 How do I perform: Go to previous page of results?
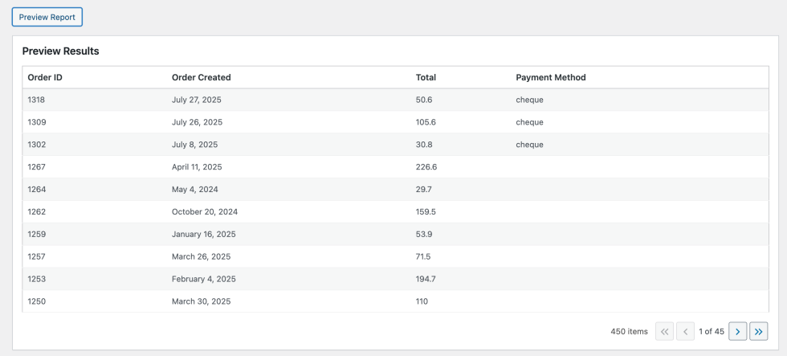coord(686,331)
